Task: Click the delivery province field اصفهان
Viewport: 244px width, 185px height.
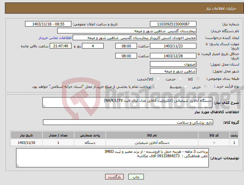Action: [173, 64]
